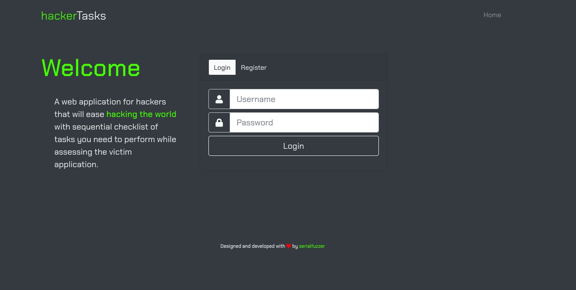Click the red heart icon in the footer
This screenshot has width=576, height=290.
(x=288, y=246)
